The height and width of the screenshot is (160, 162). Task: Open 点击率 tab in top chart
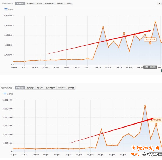coord(39,3)
